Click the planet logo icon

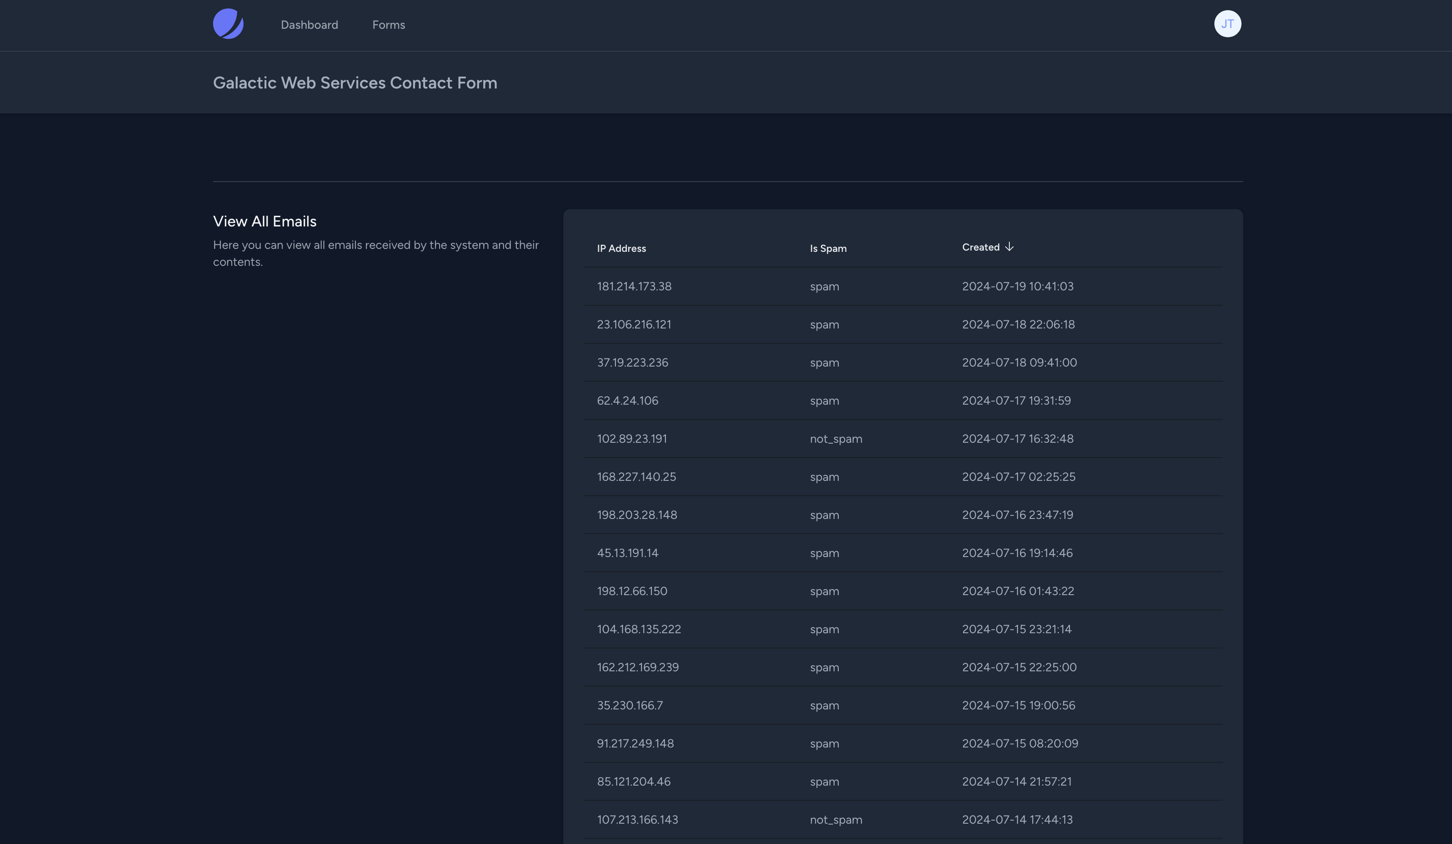click(228, 24)
